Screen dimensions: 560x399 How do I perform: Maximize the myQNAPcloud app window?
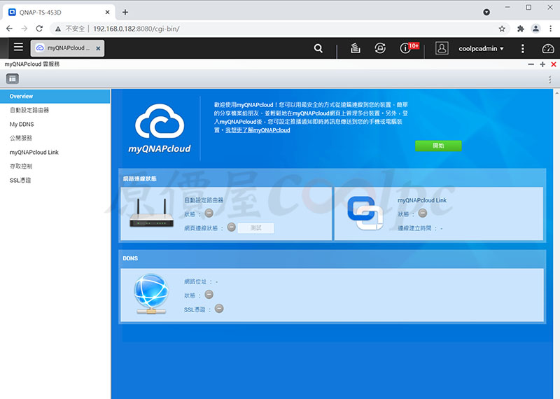click(x=542, y=64)
